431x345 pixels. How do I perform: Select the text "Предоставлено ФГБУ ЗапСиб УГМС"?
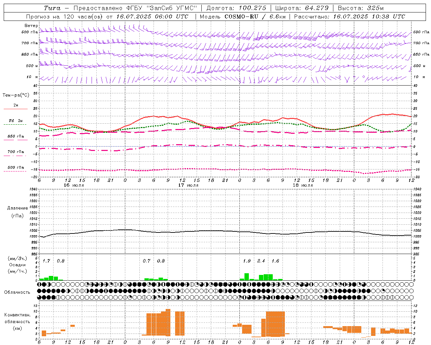pos(135,8)
